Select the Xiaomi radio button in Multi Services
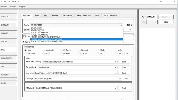This screenshot has width=178, height=100. [x=80, y=53]
